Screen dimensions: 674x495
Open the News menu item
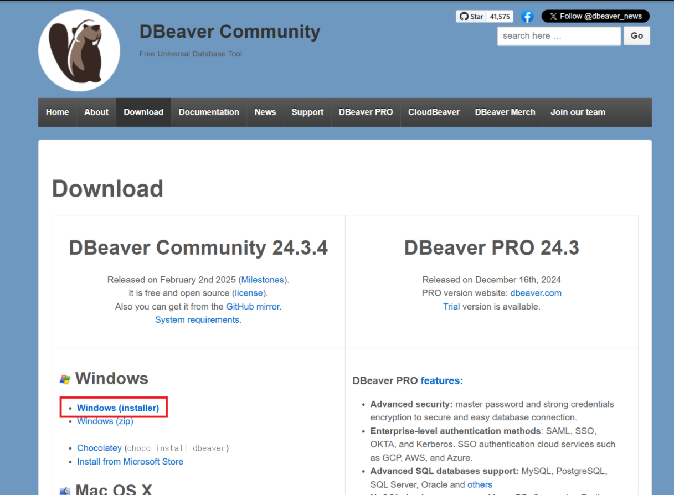(x=265, y=112)
